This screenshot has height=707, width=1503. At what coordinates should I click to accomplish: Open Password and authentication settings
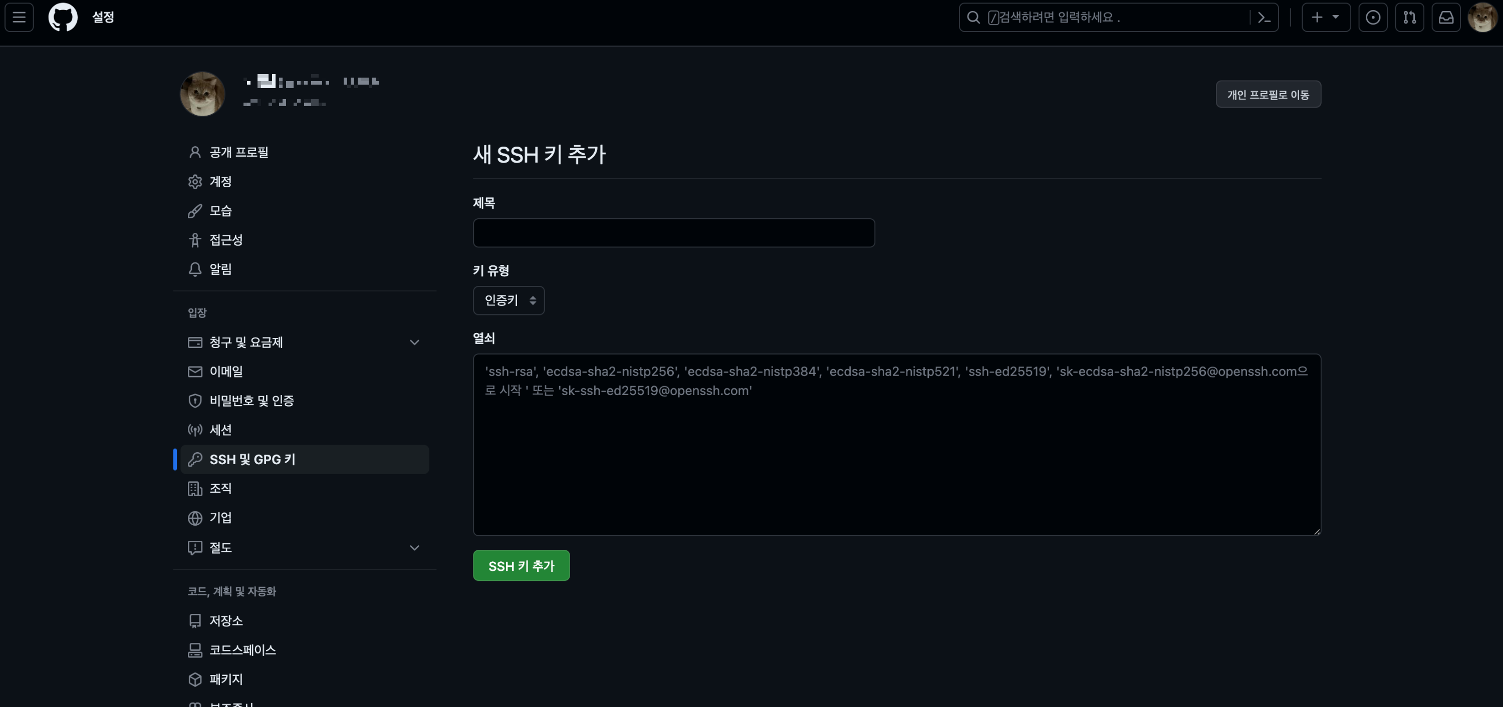[x=252, y=401]
